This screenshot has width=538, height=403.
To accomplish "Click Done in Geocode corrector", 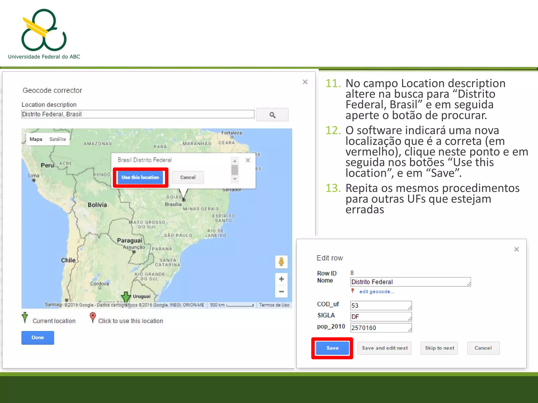I will [x=38, y=338].
